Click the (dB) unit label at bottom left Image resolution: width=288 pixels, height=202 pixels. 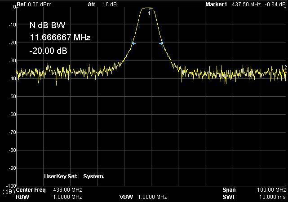[x=8, y=192]
